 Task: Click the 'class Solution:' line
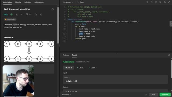[75, 19]
